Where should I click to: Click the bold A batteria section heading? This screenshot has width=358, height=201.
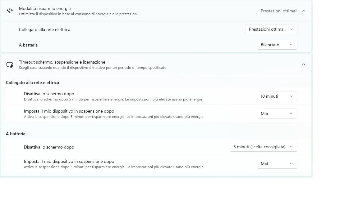[16, 134]
